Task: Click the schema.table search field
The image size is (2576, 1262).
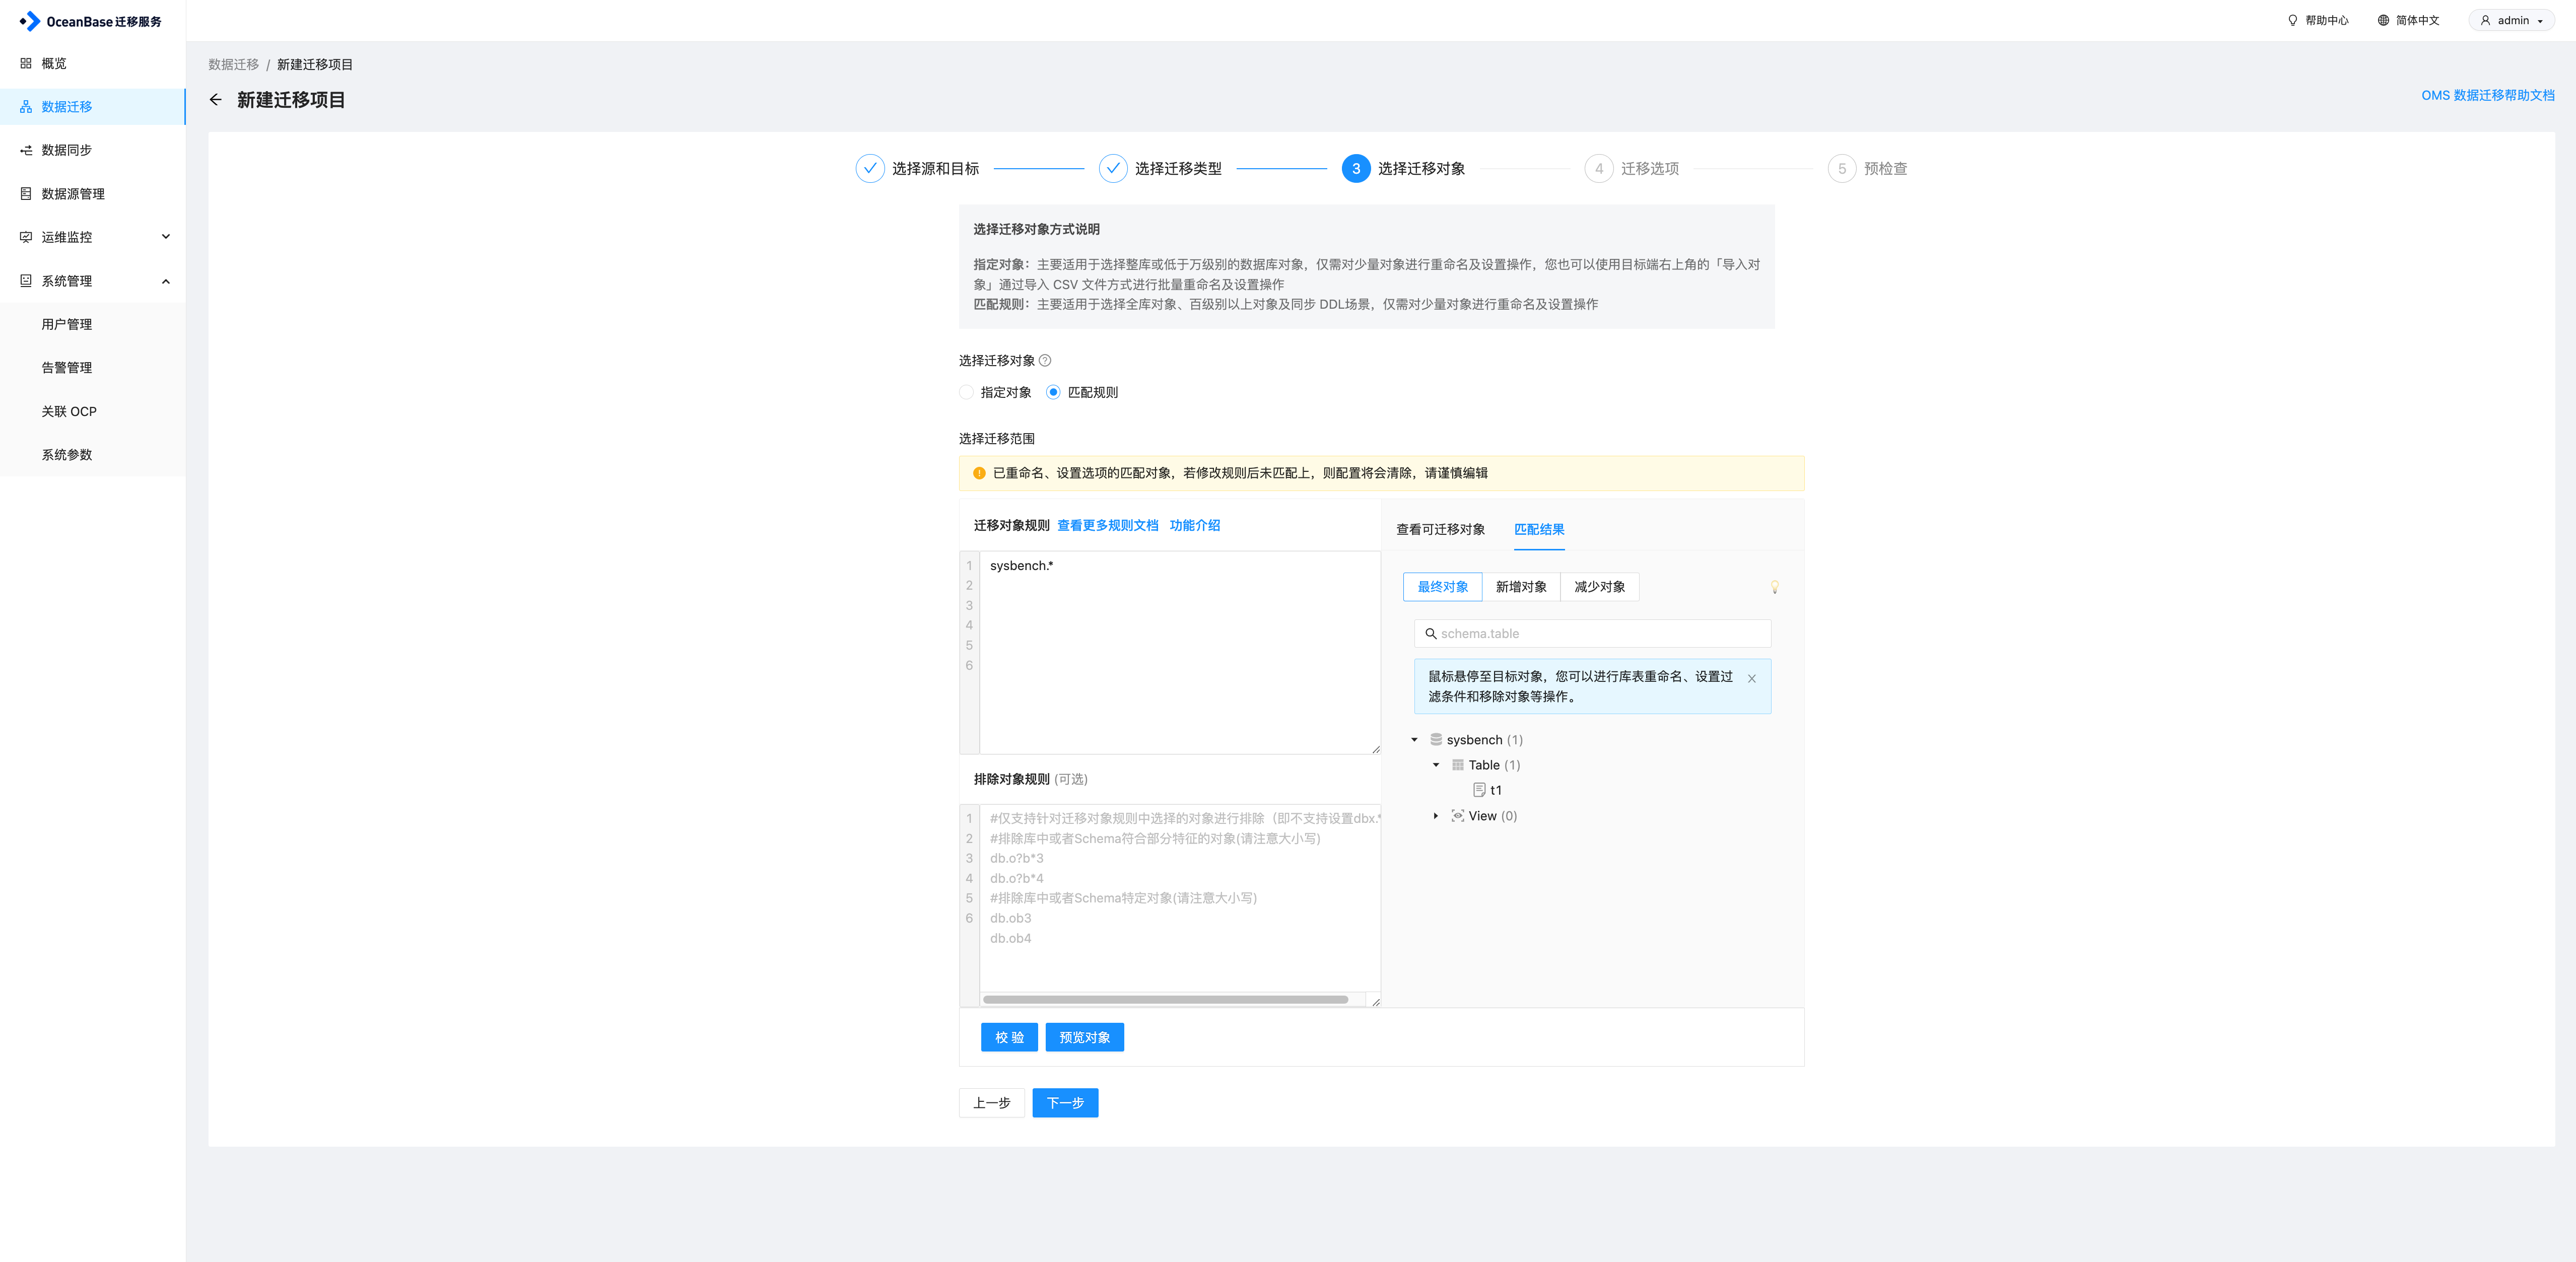Action: click(x=1600, y=634)
